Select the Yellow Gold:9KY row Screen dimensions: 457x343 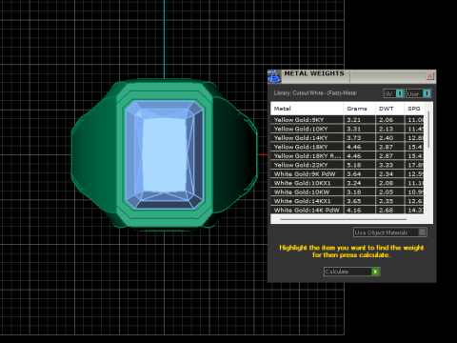coord(348,120)
